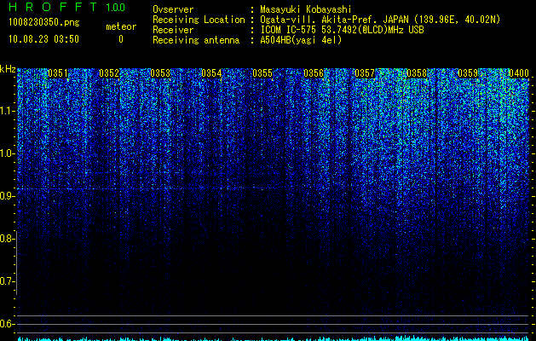Click the 0.9 kHz axis label
Image resolution: width=536 pixels, height=341 pixels.
point(8,196)
